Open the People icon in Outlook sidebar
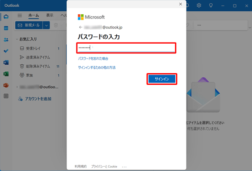 pyautogui.click(x=6, y=39)
